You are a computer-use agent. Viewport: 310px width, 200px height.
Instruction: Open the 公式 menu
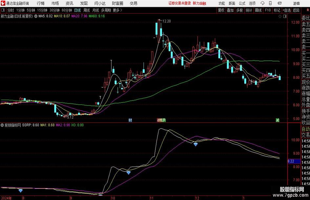click(x=242, y=3)
